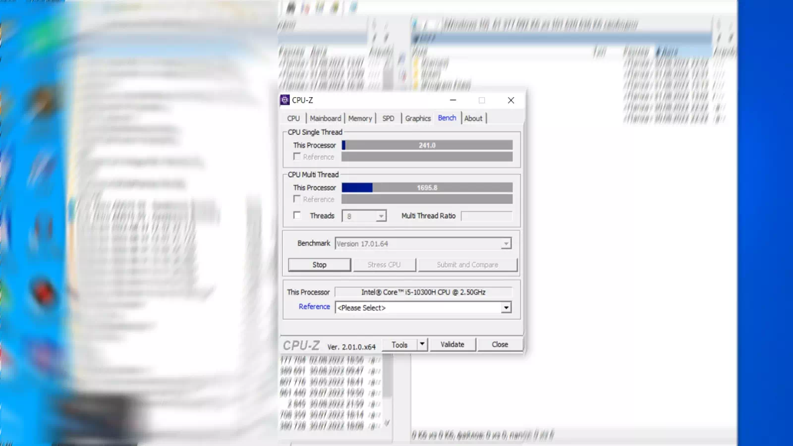Click the arrow beside the Tools button
The image size is (793, 446).
click(x=422, y=344)
